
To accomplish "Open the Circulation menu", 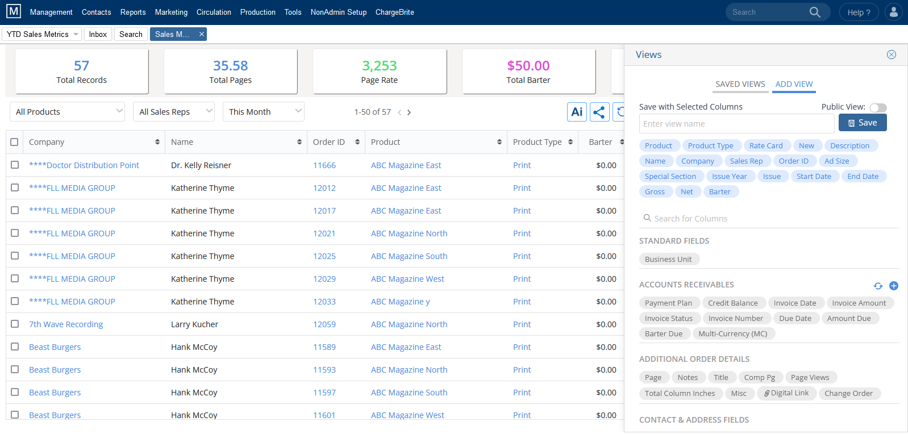I will pyautogui.click(x=214, y=12).
